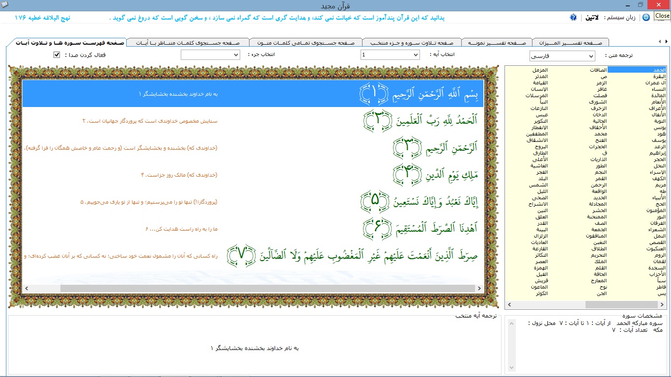This screenshot has width=671, height=377.
Task: Select surah الجمعة in the list
Action: click(x=600, y=230)
